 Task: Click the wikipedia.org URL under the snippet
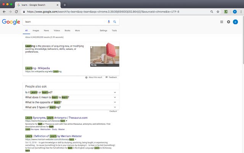[43, 72]
